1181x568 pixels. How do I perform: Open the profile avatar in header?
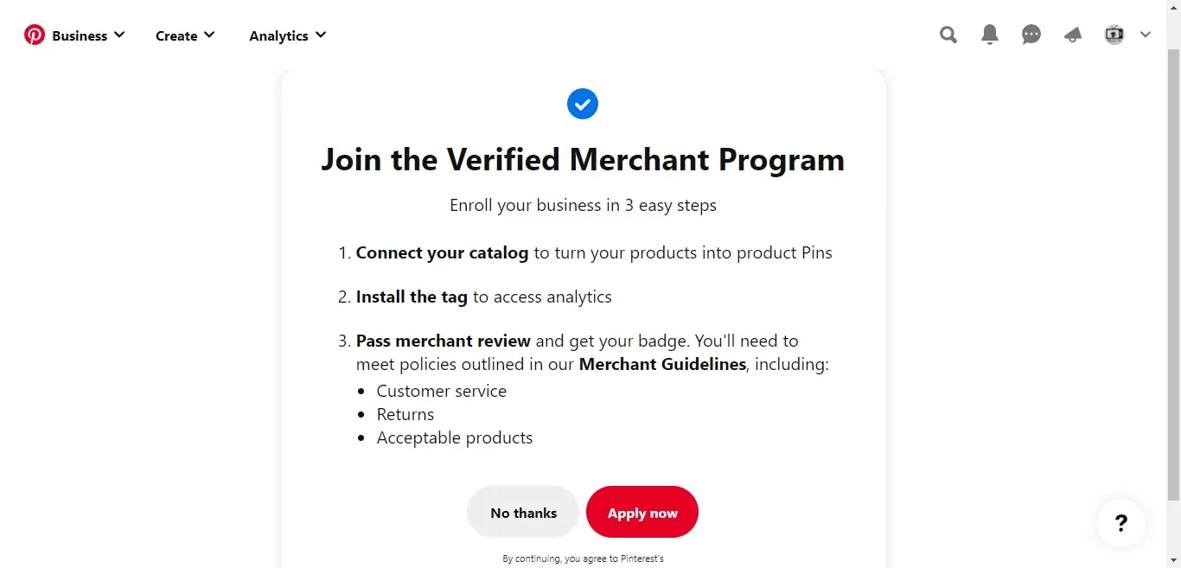click(x=1114, y=35)
